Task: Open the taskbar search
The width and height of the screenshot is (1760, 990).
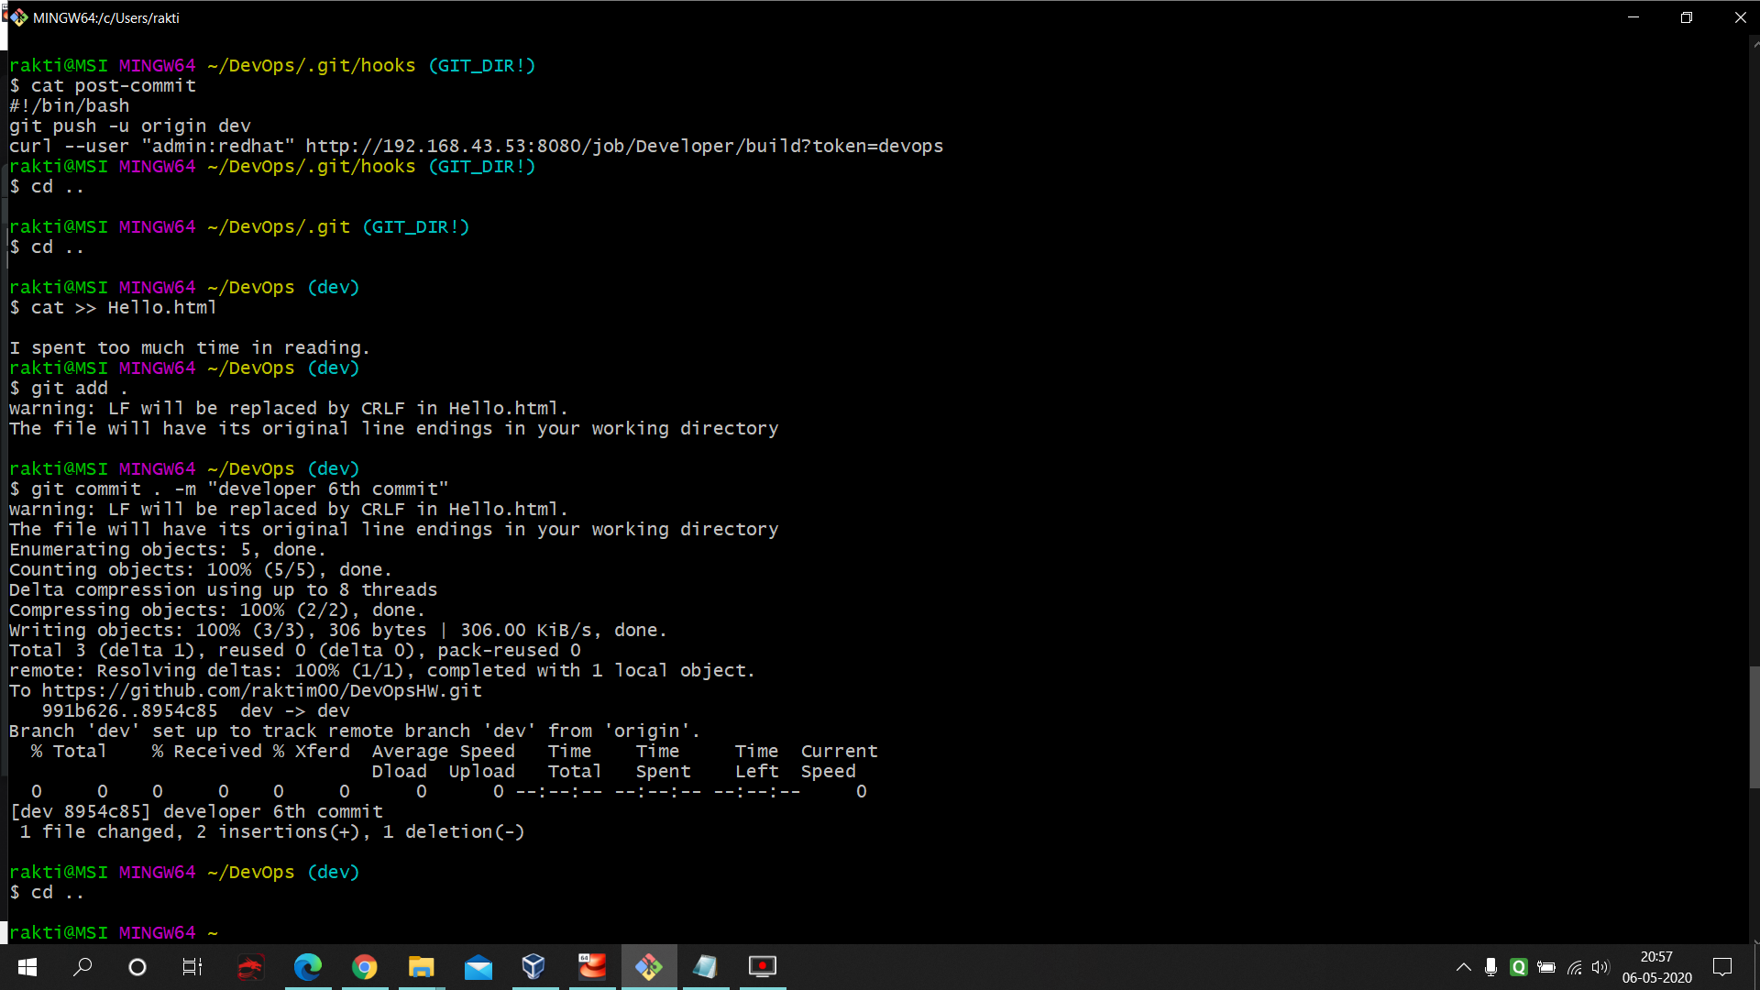Action: pos(82,967)
